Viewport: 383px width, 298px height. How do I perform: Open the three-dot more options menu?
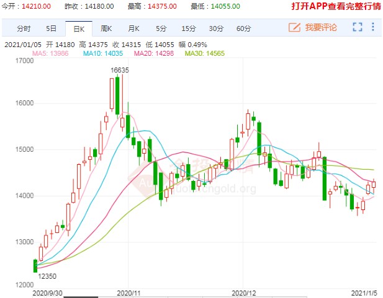[373, 27]
